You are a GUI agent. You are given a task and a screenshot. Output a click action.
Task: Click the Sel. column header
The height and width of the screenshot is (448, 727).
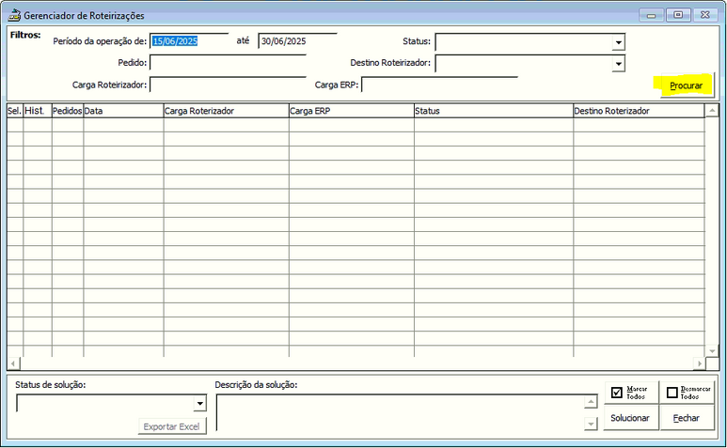(x=15, y=111)
